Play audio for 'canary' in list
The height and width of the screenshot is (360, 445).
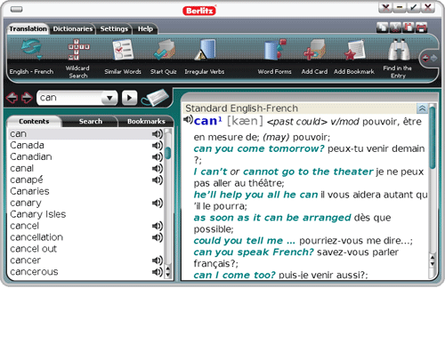click(158, 203)
